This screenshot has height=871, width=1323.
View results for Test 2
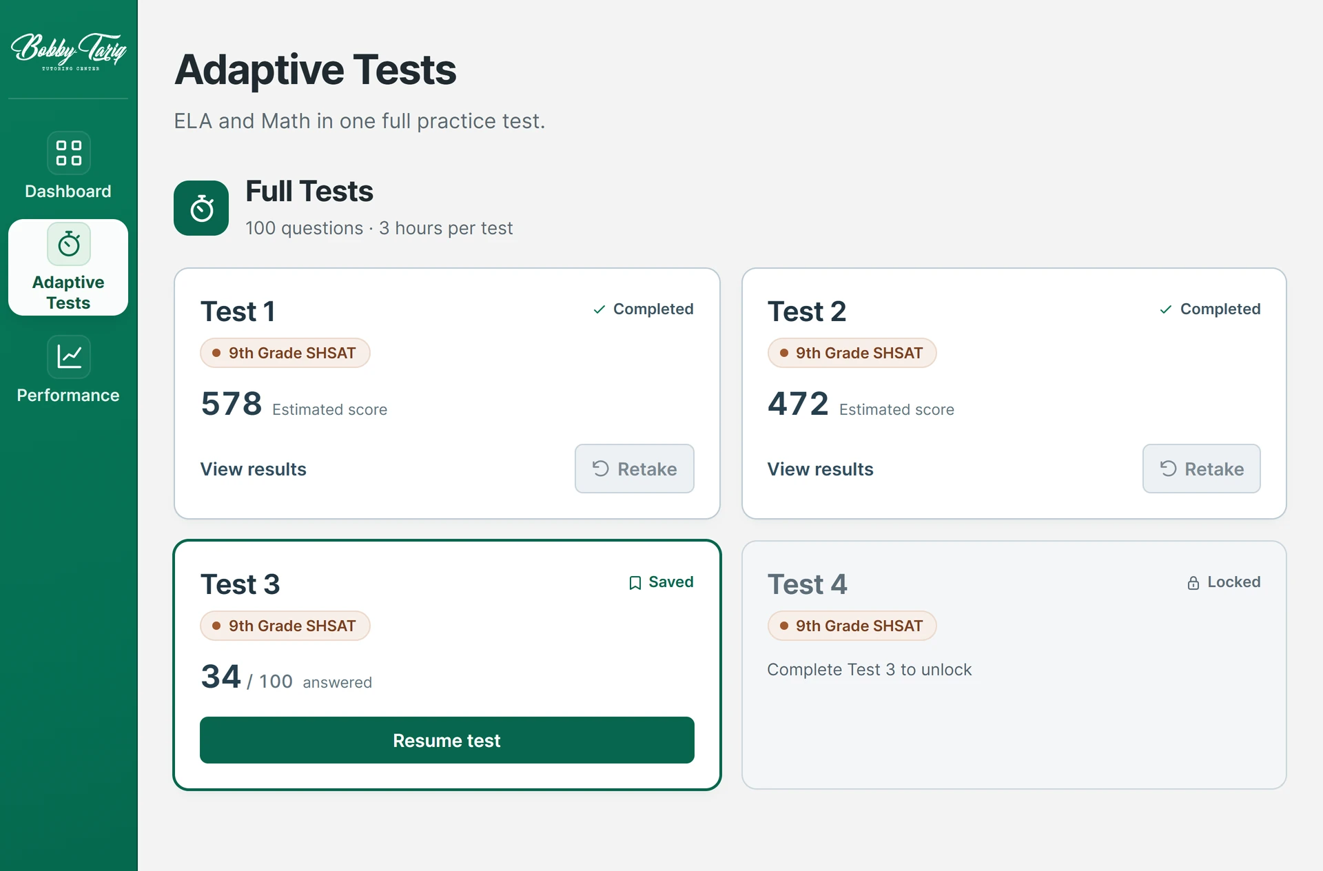tap(821, 469)
